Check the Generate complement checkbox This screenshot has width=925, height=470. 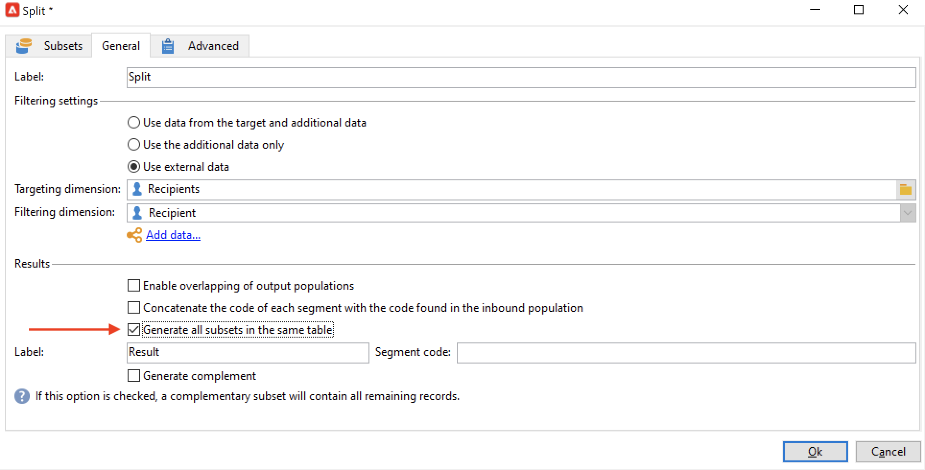click(x=134, y=376)
